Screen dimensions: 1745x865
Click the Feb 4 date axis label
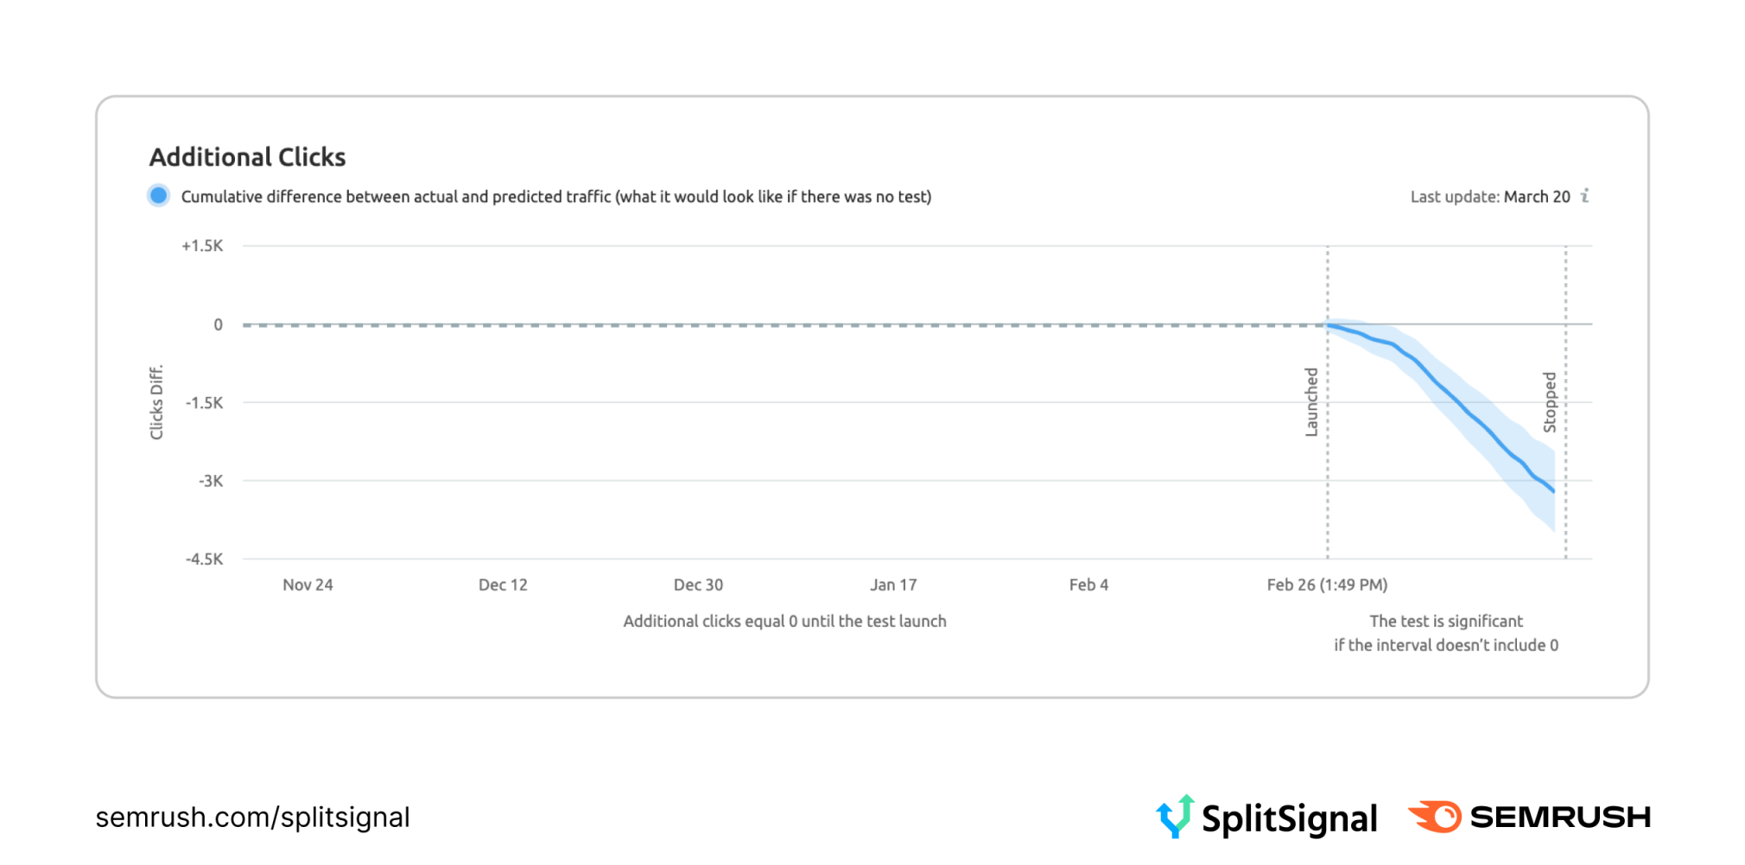coord(1088,584)
